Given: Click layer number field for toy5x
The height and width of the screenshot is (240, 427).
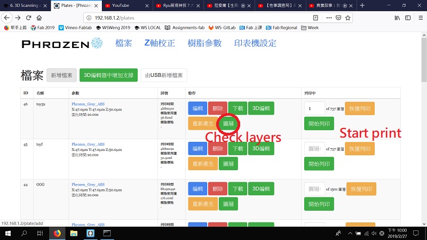Looking at the screenshot, I should 314,109.
